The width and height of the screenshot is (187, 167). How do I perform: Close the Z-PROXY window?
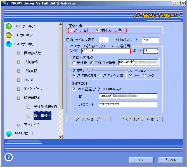pyautogui.click(x=183, y=3)
